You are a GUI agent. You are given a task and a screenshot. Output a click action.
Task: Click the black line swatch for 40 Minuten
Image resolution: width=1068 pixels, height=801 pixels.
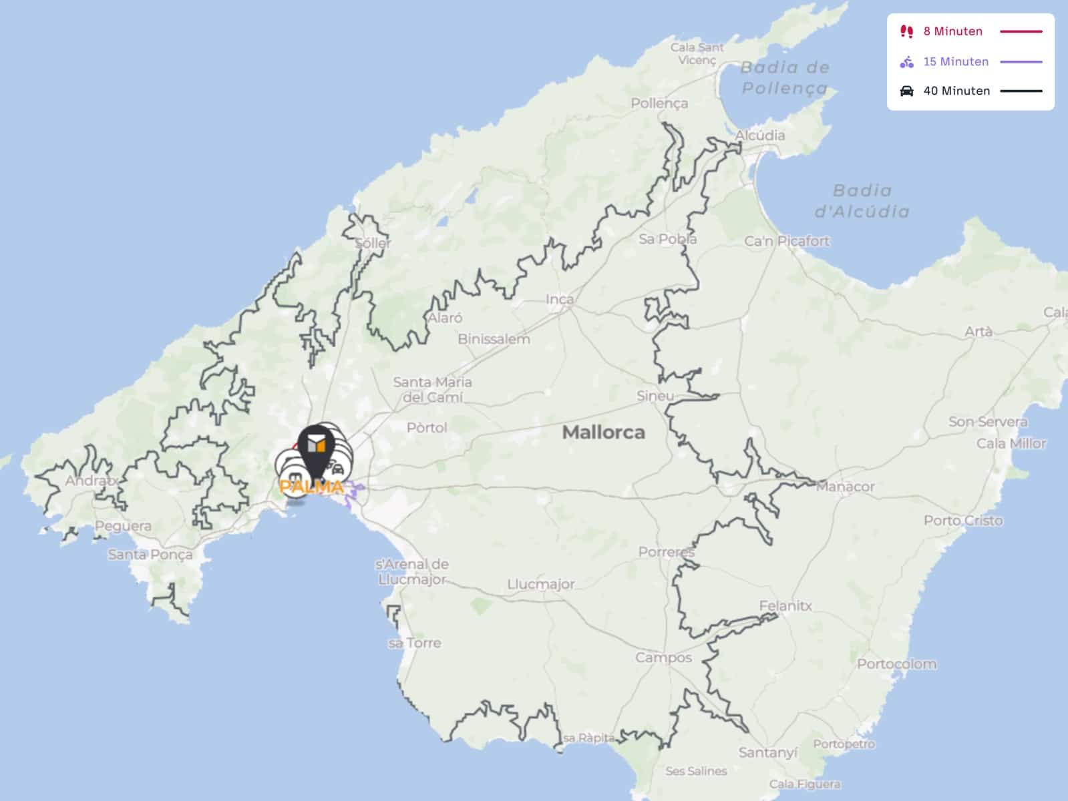(x=1021, y=91)
